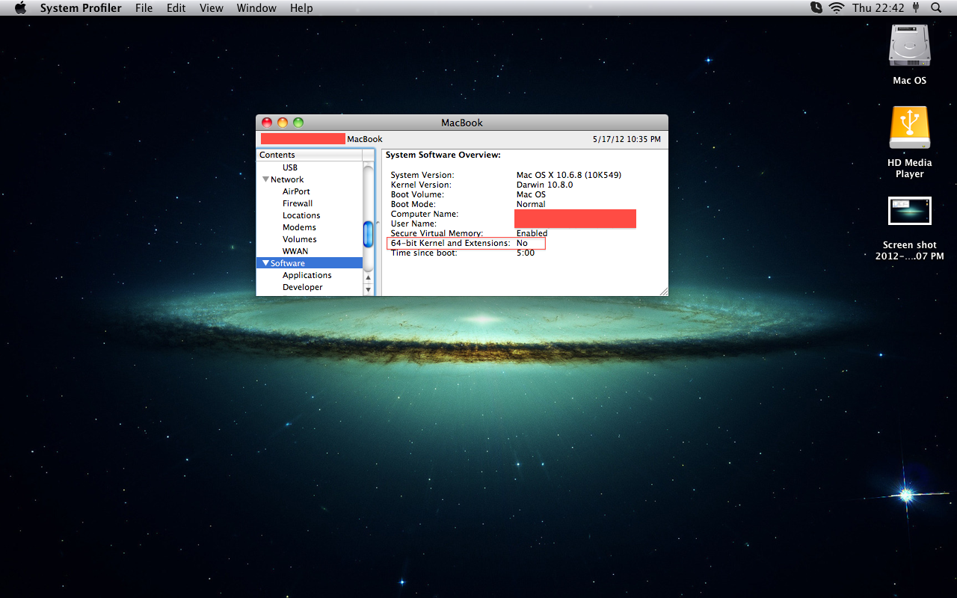The image size is (957, 598).
Task: Collapse the Network disclosure triangle
Action: click(265, 179)
